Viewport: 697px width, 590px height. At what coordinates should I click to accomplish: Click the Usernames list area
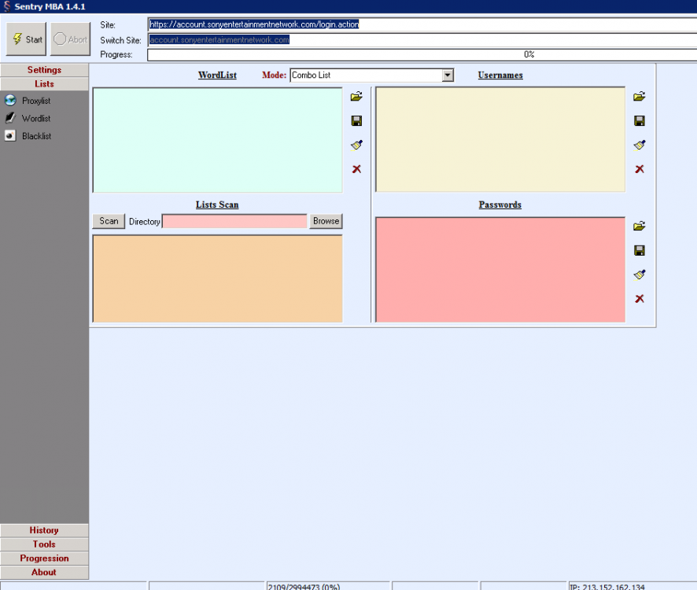coord(500,139)
